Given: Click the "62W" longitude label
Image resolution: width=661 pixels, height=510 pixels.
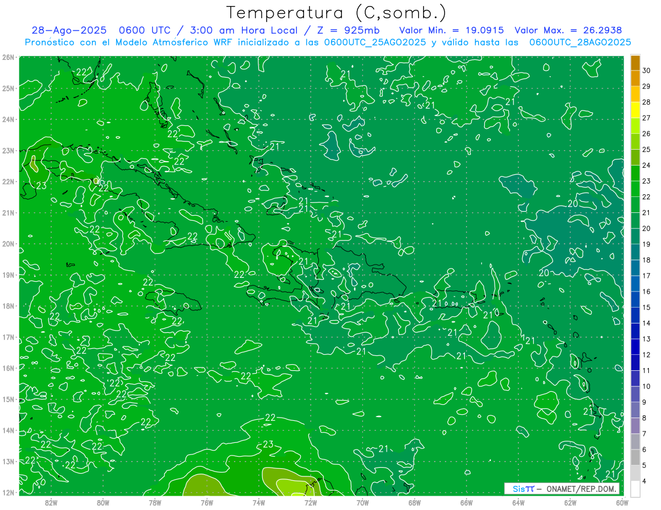Looking at the screenshot, I should tap(570, 502).
